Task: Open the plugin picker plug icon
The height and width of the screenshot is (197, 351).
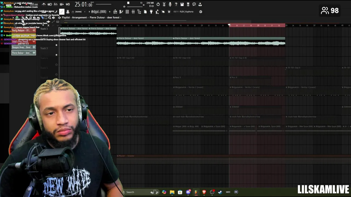Action: 151,12
